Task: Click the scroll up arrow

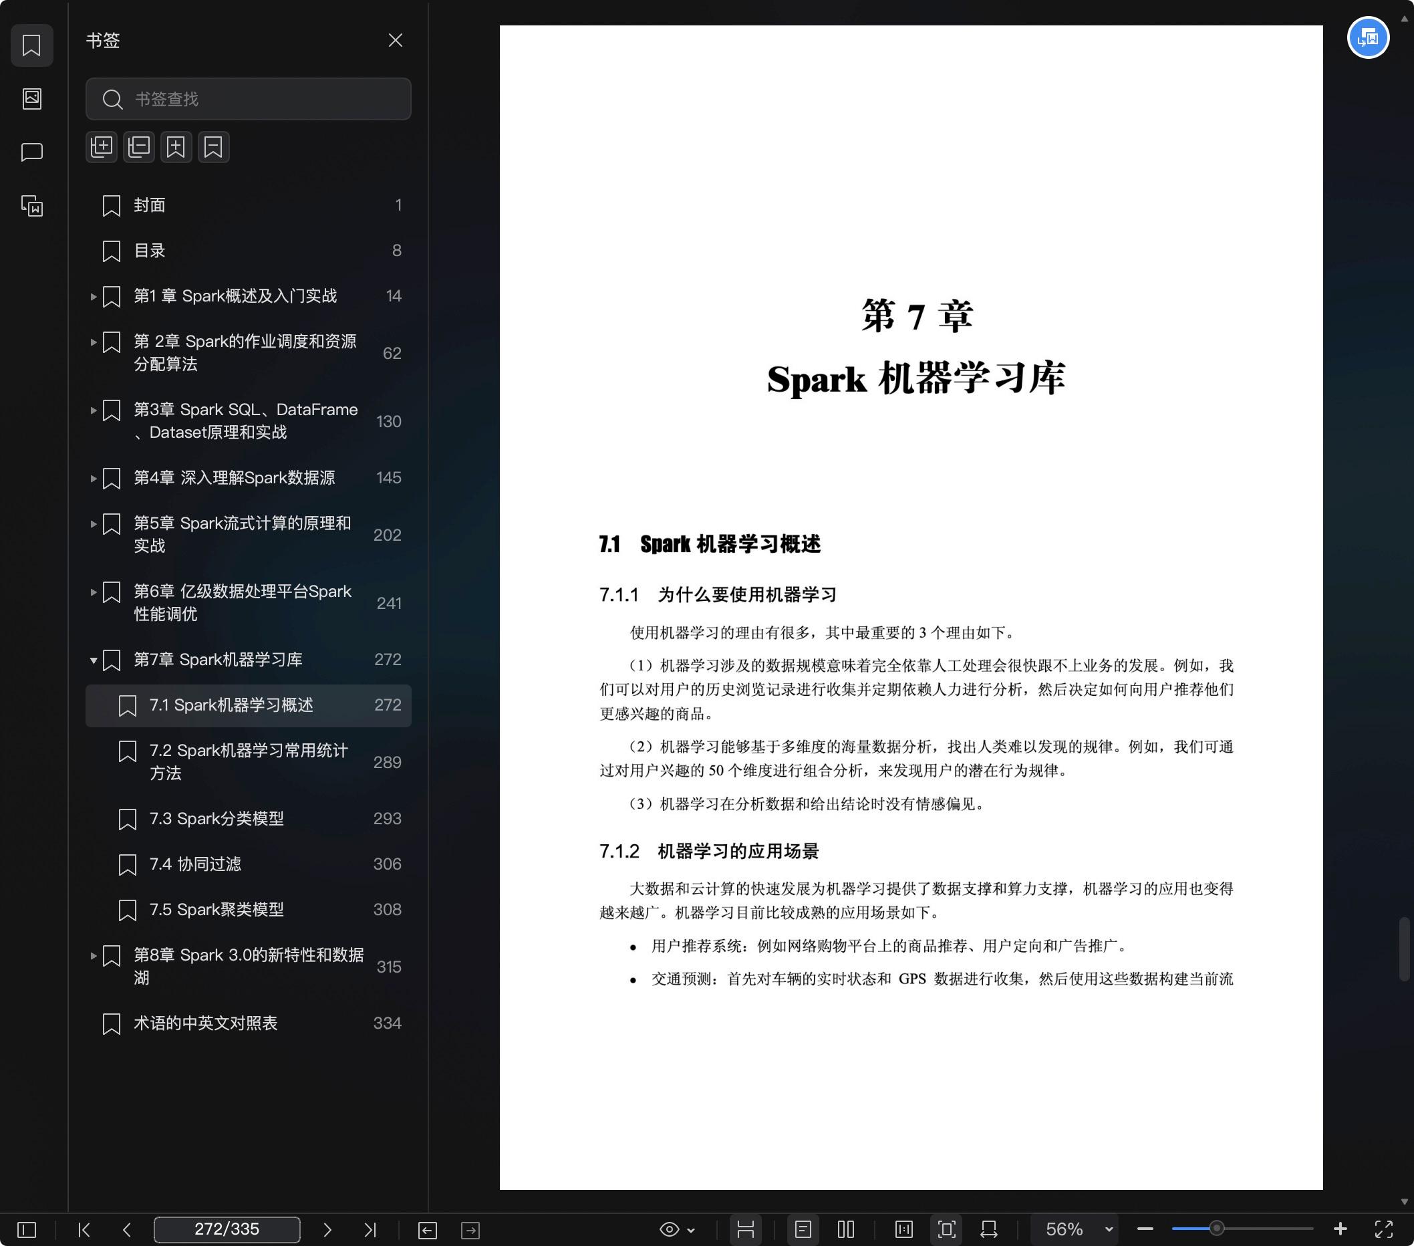Action: pos(1405,19)
